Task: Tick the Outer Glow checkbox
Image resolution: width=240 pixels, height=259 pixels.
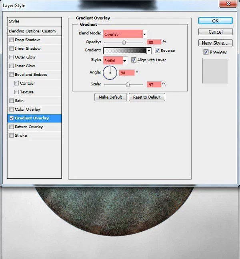Action: [11, 57]
